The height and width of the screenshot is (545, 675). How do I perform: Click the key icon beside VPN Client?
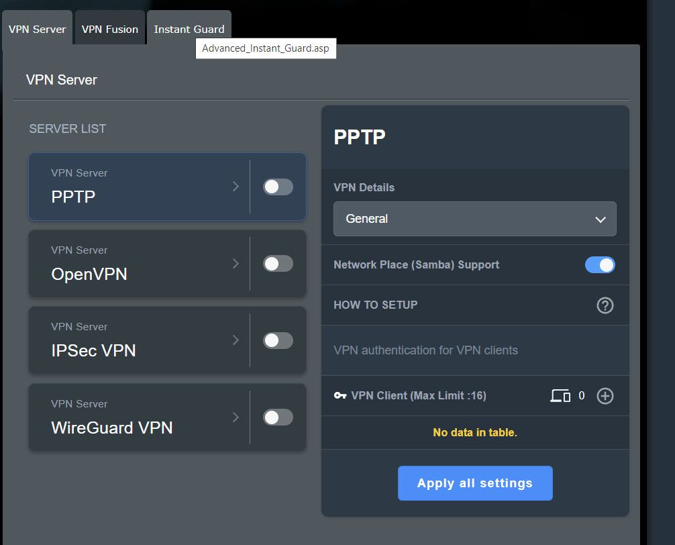tap(340, 396)
